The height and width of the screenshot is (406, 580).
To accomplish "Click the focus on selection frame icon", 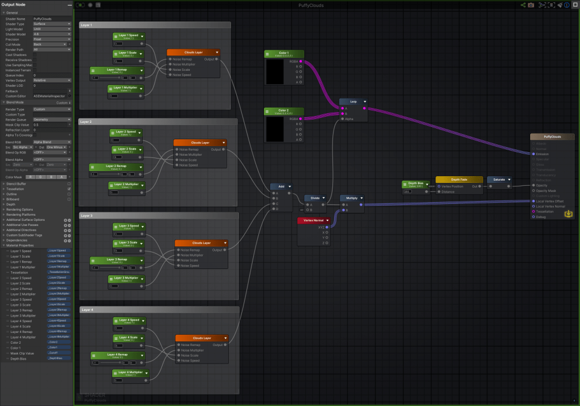I will tap(542, 5).
